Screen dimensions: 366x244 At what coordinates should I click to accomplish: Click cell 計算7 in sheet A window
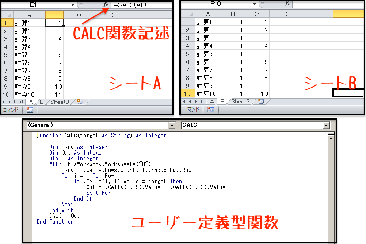point(29,71)
